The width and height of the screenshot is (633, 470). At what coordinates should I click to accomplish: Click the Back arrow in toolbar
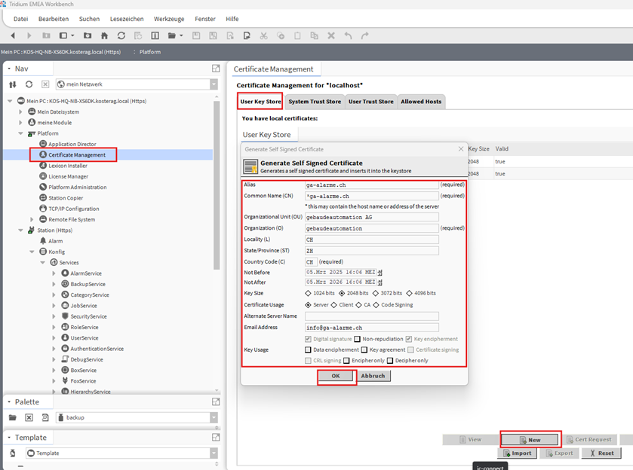click(x=13, y=35)
